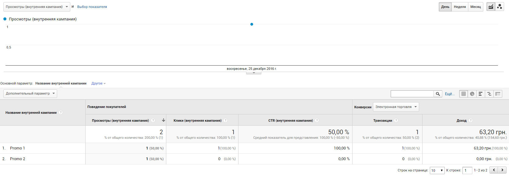Screen dimensions: 509x176
Task: Open help for 'Название внутренней кампании'
Action: 61,113
